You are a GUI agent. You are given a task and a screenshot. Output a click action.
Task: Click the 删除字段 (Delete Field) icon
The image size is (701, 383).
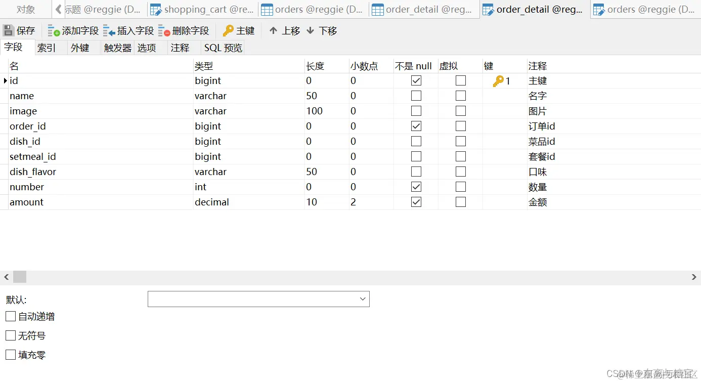click(184, 30)
